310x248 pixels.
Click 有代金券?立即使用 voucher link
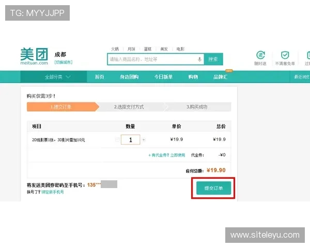(x=167, y=155)
